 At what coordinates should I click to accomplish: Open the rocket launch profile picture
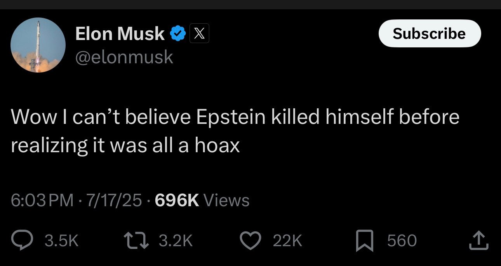(x=38, y=45)
